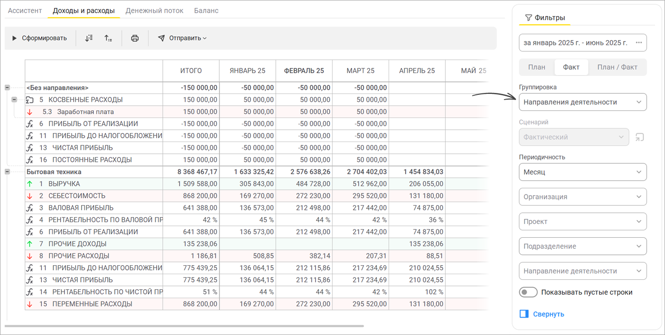The width and height of the screenshot is (665, 335).
Task: Switch to the Денежный поток tab
Action: click(154, 10)
